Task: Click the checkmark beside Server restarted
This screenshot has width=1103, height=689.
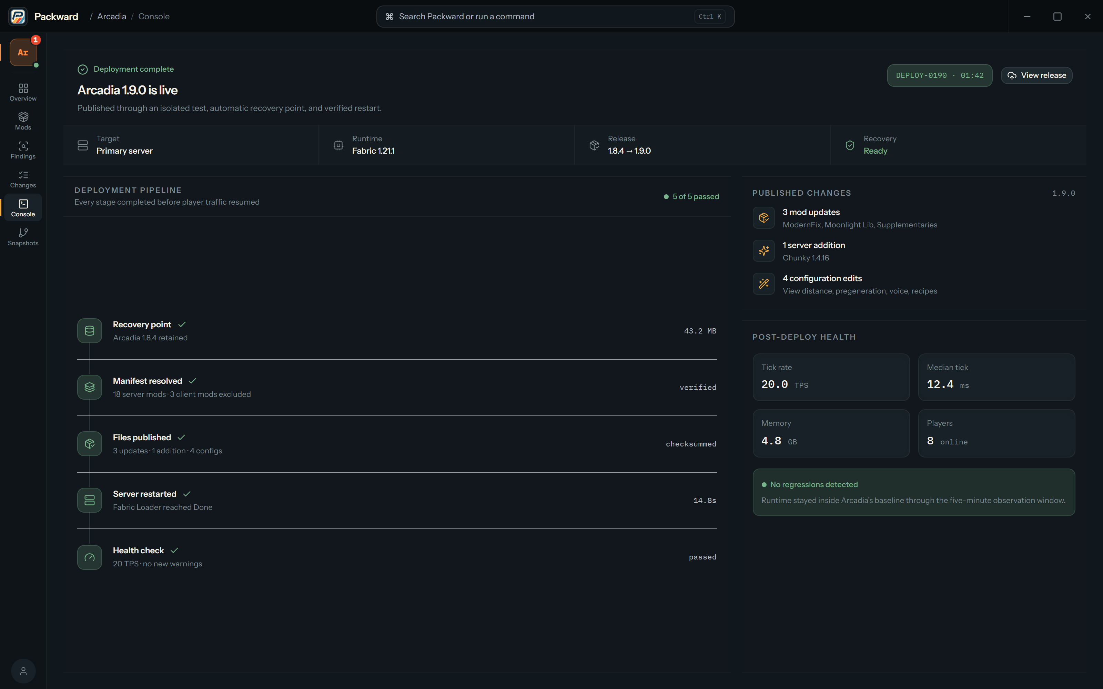Action: pos(186,494)
